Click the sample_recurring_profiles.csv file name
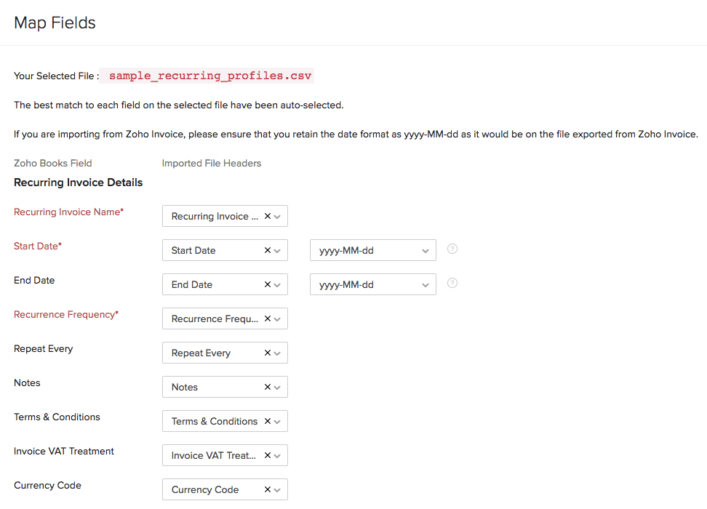Image resolution: width=707 pixels, height=509 pixels. pyautogui.click(x=210, y=76)
